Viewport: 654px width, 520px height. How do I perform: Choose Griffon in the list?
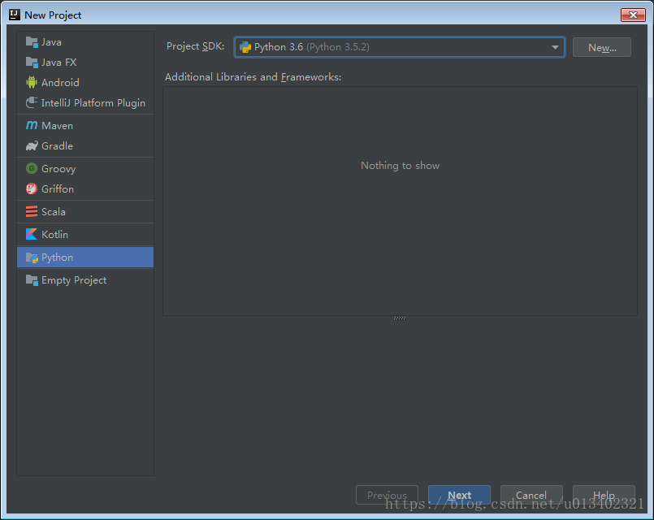pos(58,188)
